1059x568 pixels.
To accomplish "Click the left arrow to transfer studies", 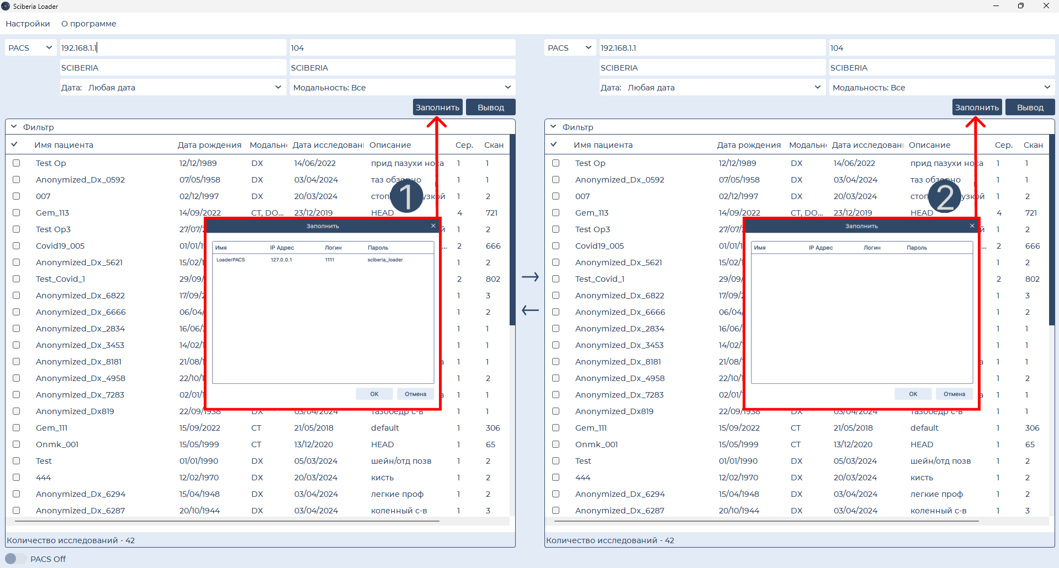I will 530,310.
